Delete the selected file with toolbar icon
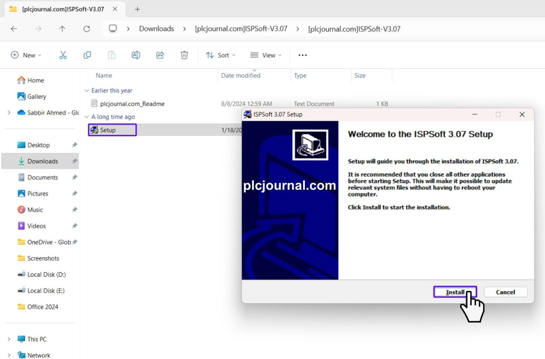The width and height of the screenshot is (545, 359). click(x=184, y=55)
